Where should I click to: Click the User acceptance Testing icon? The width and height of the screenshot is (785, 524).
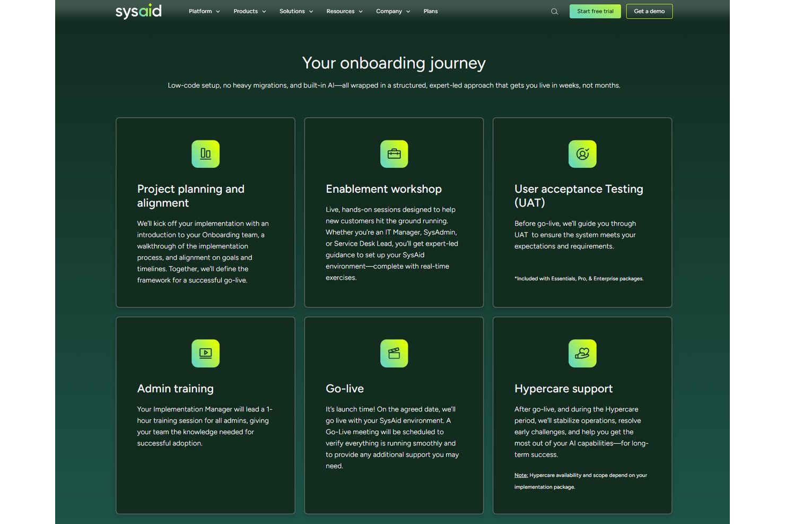582,154
